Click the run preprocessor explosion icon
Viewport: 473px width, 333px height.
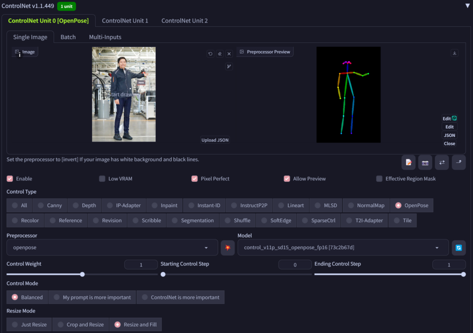pos(227,248)
